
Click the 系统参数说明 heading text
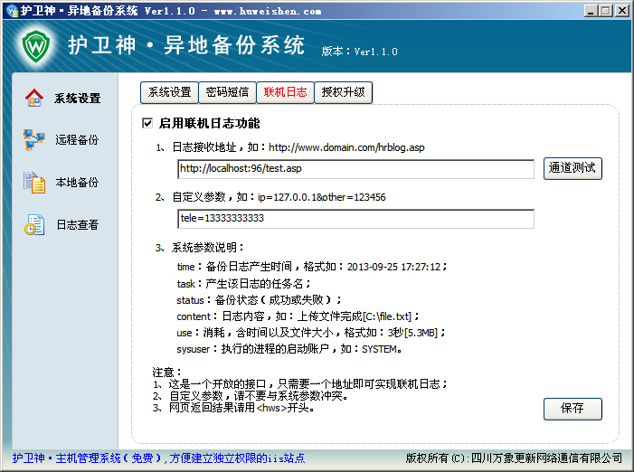coord(207,248)
